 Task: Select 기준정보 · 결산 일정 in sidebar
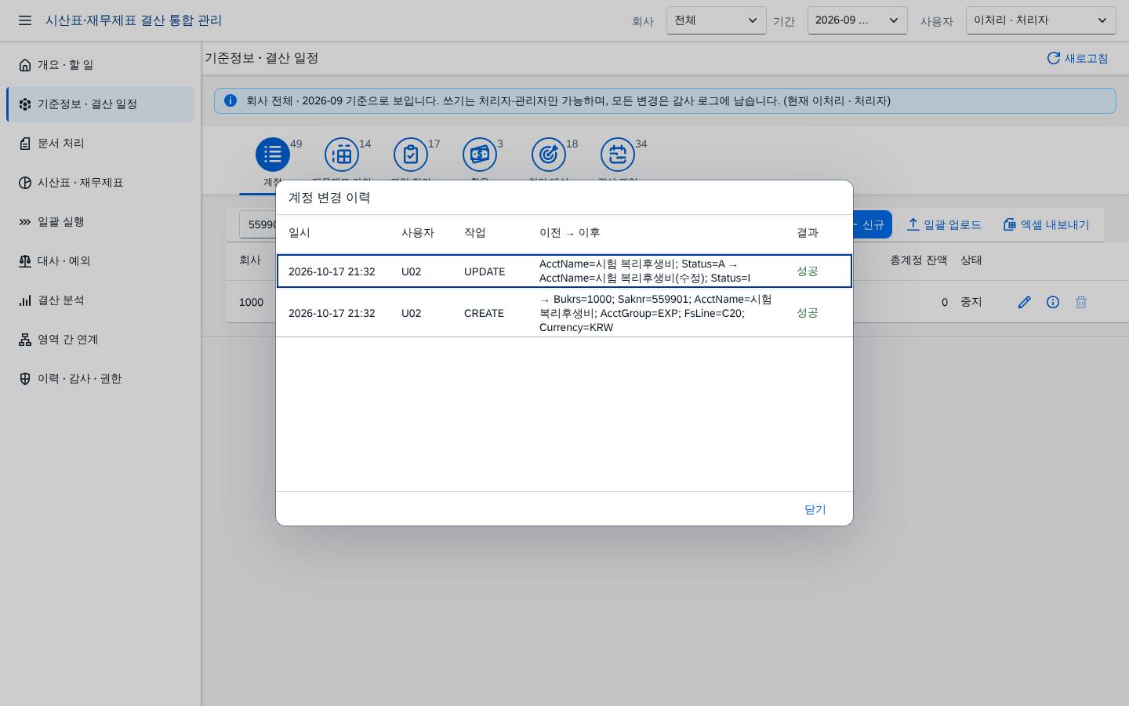click(100, 104)
